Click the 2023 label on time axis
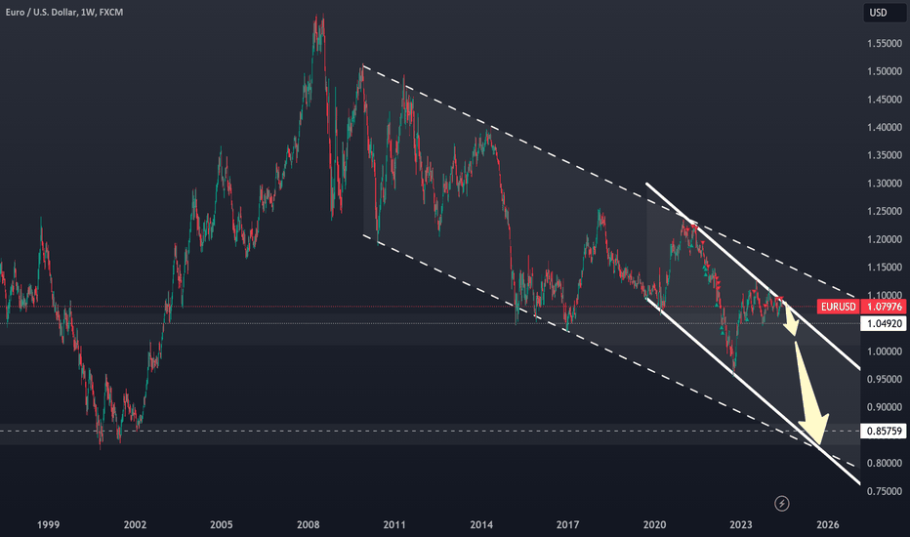 (x=740, y=525)
